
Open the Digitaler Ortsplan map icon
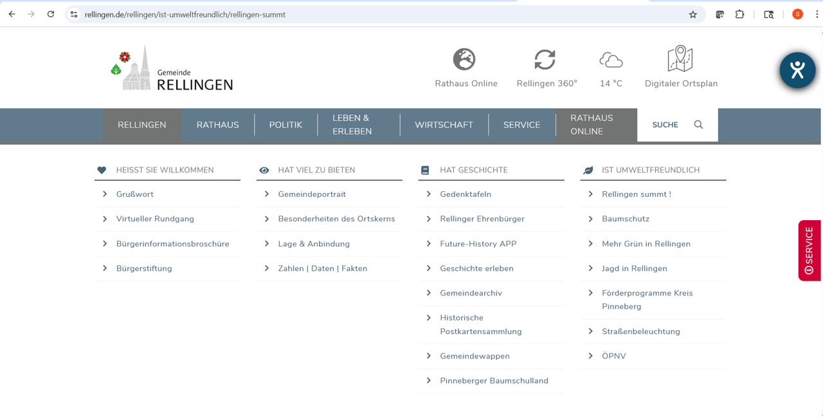pyautogui.click(x=680, y=59)
